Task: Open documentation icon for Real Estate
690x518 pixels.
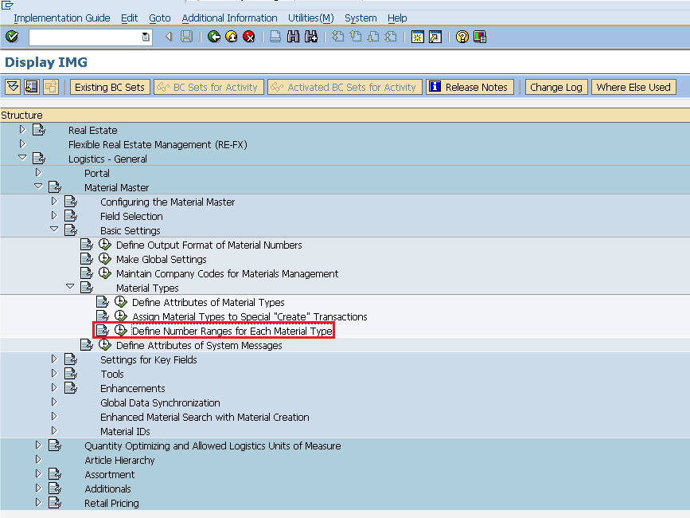Action: click(39, 130)
